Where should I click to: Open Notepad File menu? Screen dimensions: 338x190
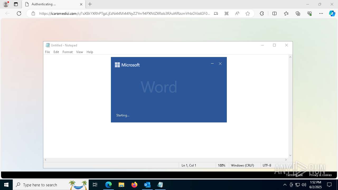coord(48,52)
